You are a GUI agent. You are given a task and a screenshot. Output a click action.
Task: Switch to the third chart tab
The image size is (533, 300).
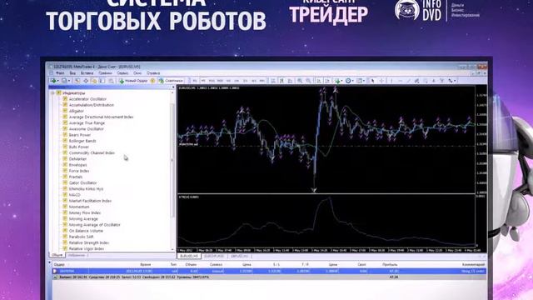pos(239,256)
